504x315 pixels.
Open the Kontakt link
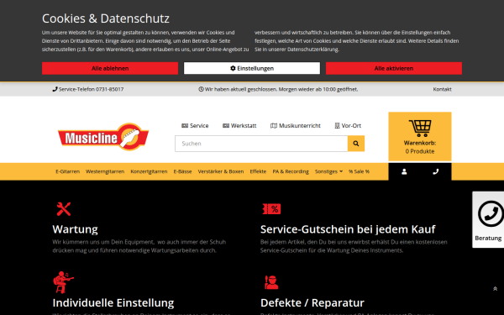442,89
